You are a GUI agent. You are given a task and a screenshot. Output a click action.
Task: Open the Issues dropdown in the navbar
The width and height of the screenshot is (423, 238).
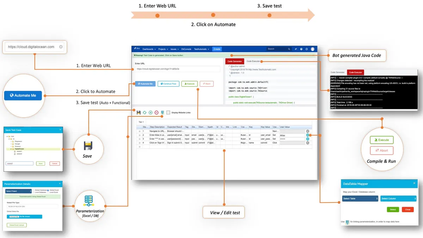pos(174,49)
